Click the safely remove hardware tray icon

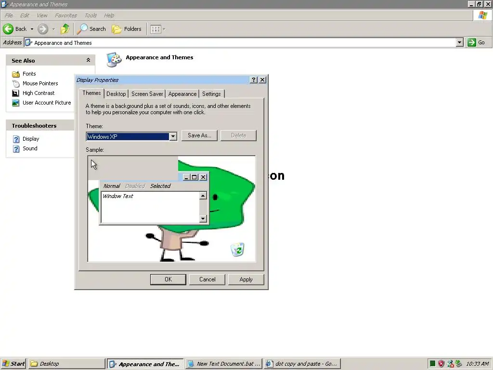(x=459, y=364)
